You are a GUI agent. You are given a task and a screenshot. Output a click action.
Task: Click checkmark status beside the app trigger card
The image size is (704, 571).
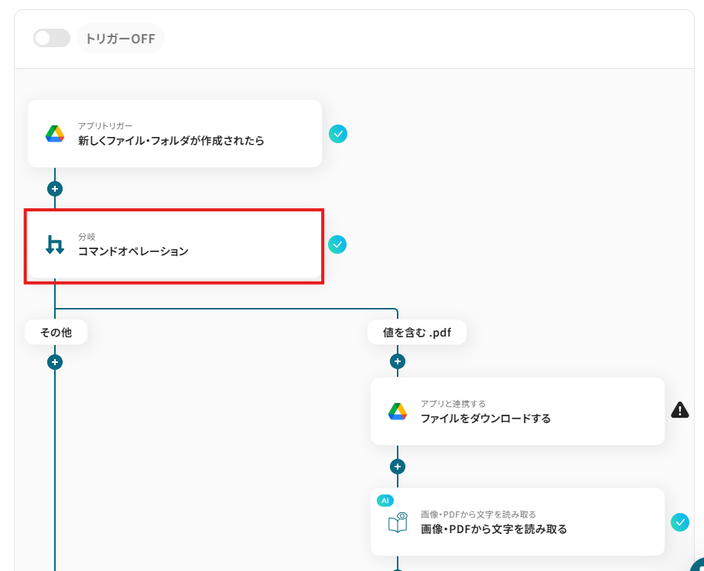337,134
